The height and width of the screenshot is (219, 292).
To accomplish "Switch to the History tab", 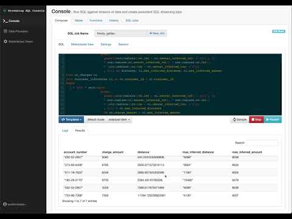I will (114, 21).
